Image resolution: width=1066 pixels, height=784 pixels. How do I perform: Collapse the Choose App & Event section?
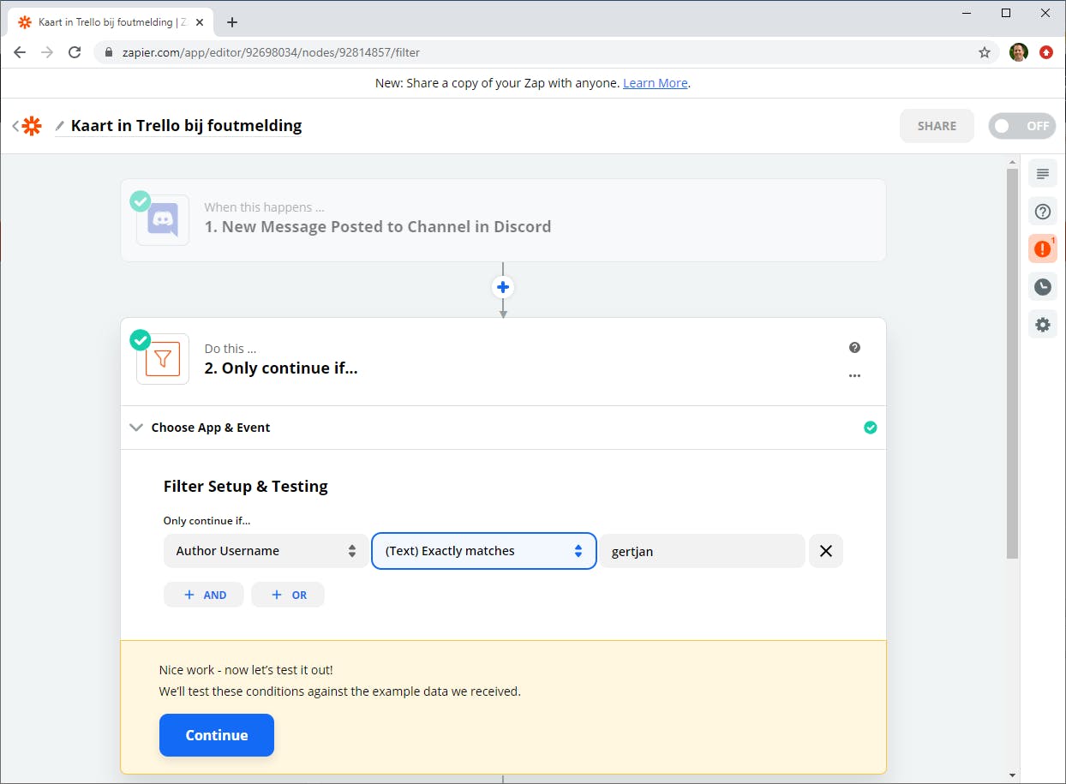click(x=136, y=428)
